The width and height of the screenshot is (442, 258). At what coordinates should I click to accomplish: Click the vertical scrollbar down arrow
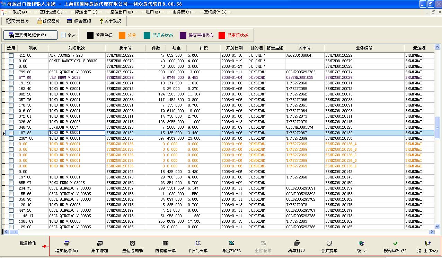(x=437, y=226)
